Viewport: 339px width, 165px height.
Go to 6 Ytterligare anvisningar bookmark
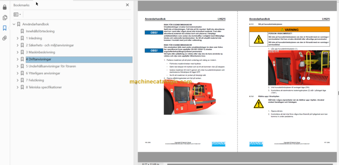(43, 73)
